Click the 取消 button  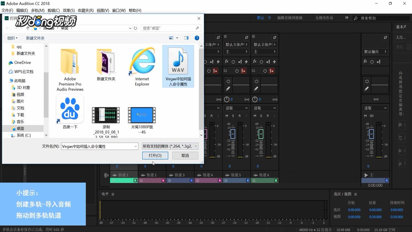tap(185, 155)
